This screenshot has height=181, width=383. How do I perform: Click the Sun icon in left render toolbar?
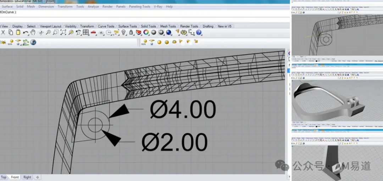[11, 42]
